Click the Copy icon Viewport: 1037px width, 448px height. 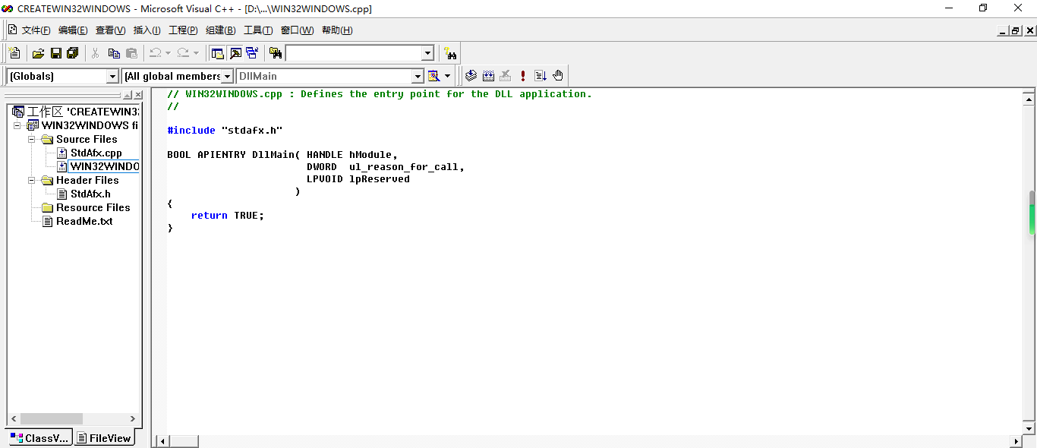coord(114,53)
